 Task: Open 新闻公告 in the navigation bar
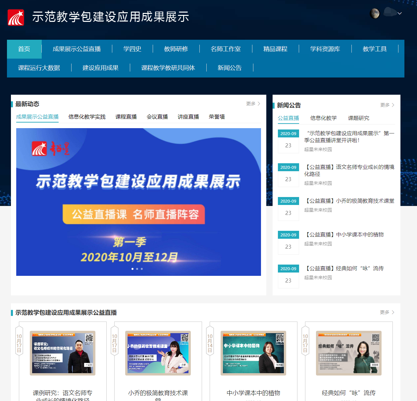[x=230, y=68]
